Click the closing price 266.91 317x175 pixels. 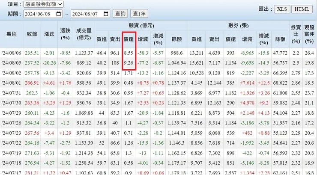(32, 83)
